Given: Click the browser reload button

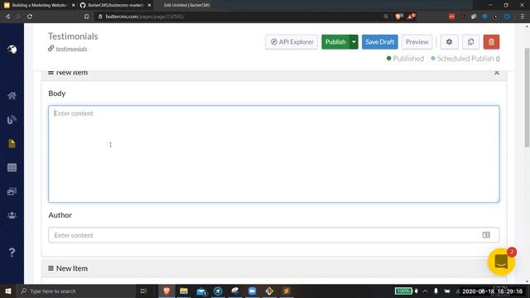Looking at the screenshot, I should 30,17.
